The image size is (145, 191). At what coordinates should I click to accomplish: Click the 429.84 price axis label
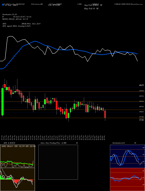[142, 96]
